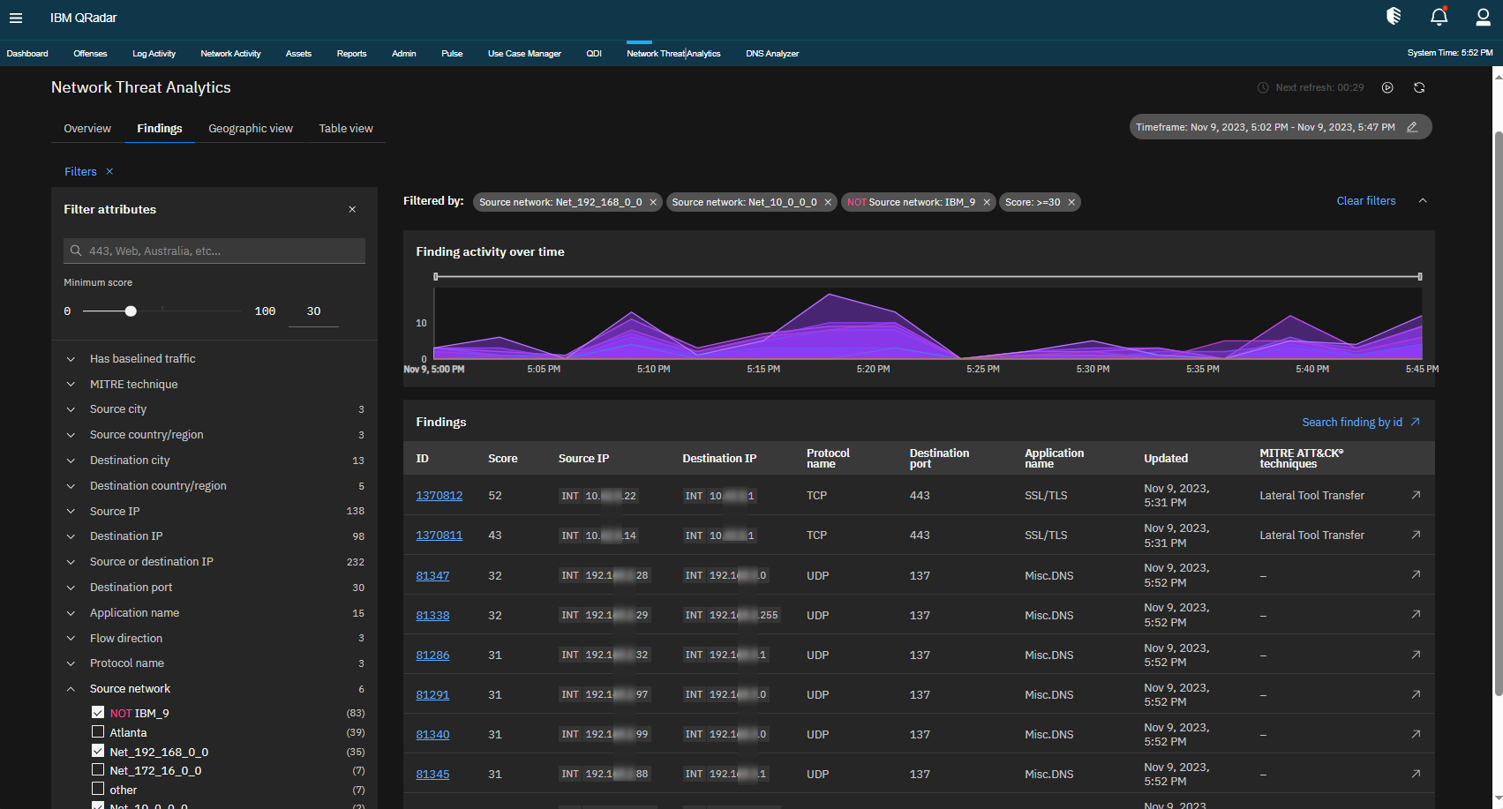The width and height of the screenshot is (1503, 809).
Task: Open details arrow for finding 81347
Action: click(x=1416, y=574)
